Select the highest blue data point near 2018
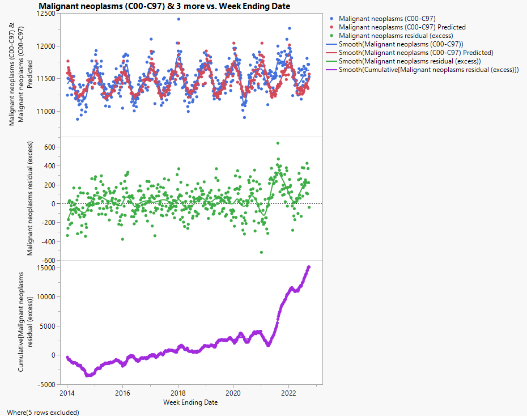Screen dimensions: 527x416 (178, 19)
